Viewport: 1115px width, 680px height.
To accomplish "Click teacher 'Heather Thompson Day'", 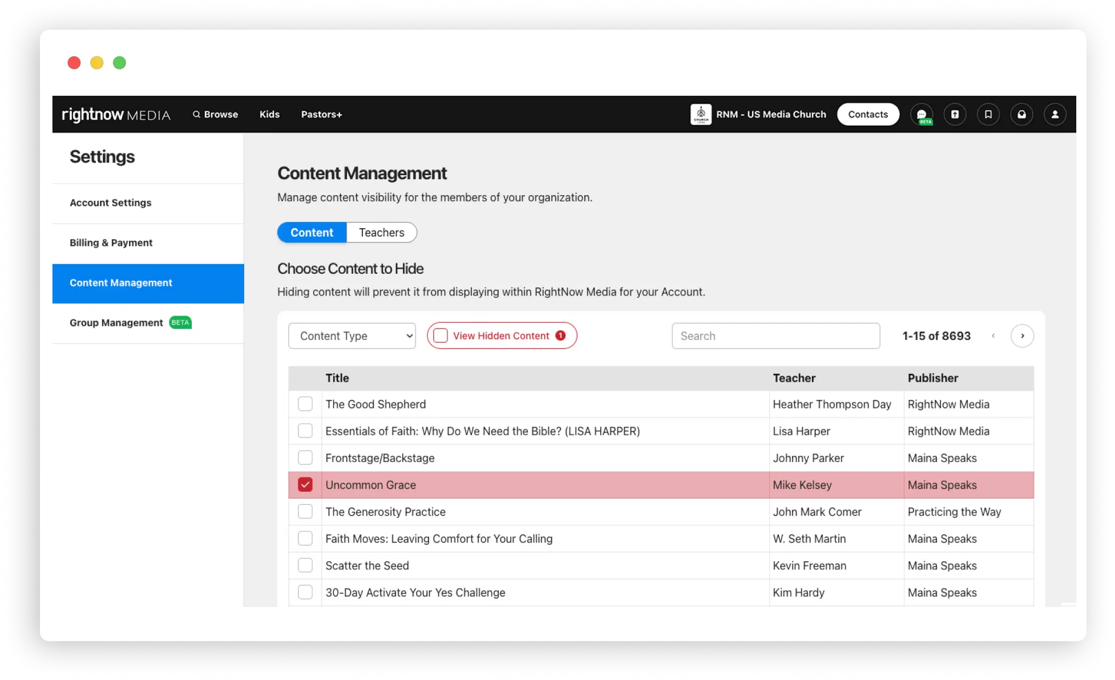I will 831,404.
